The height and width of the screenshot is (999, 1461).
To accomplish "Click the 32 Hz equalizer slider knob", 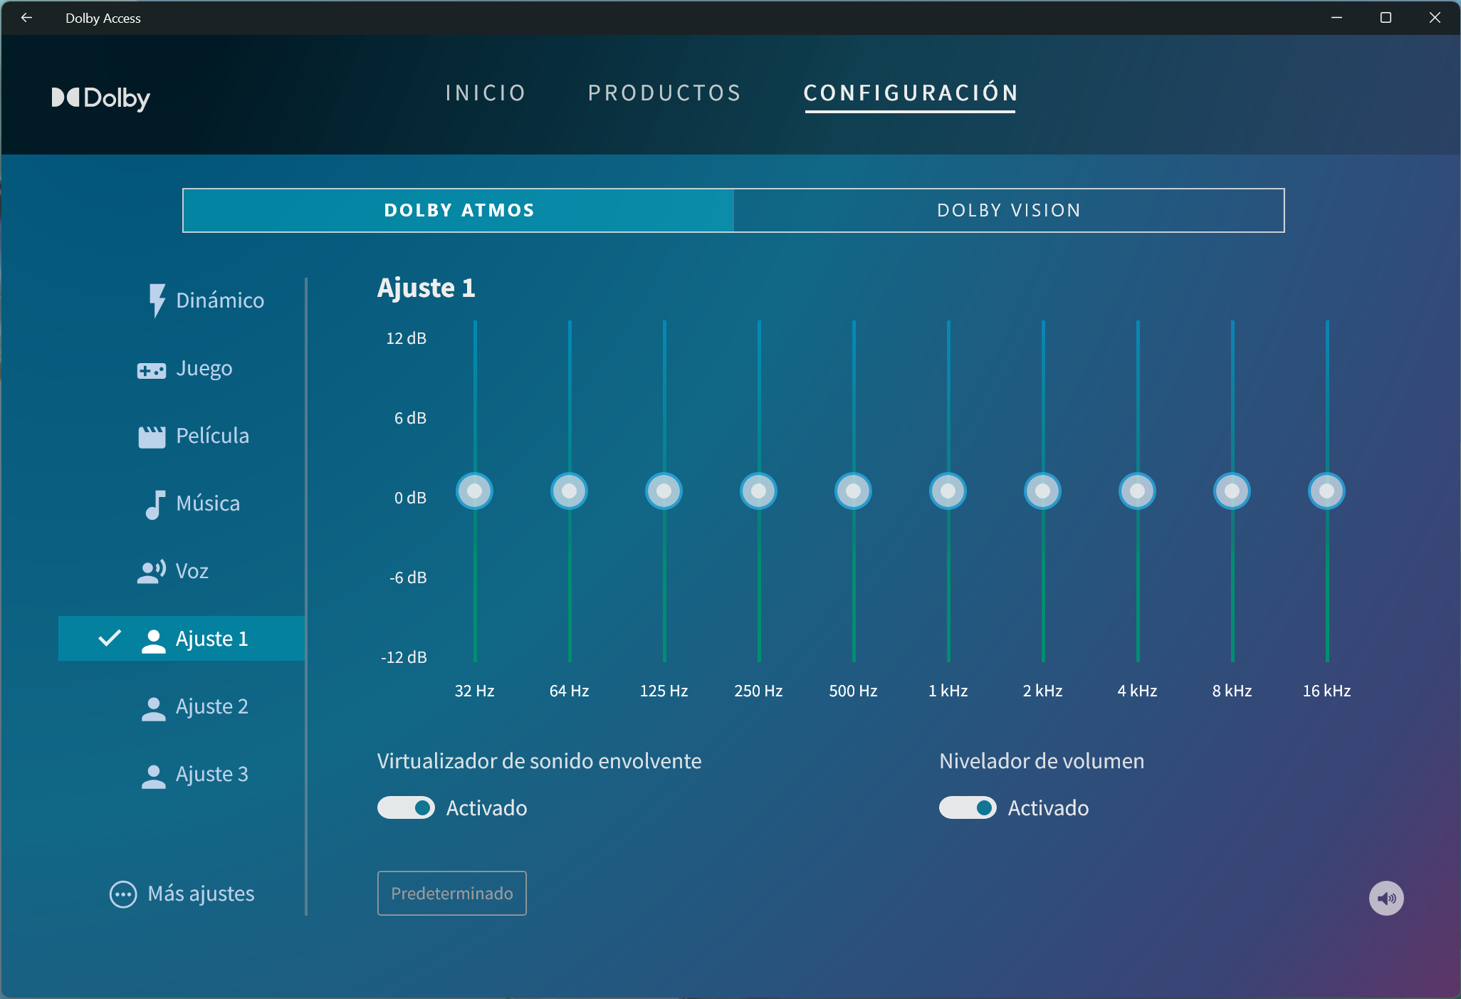I will tap(475, 491).
